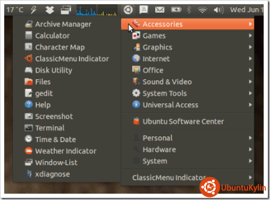
Task: Click the Games playing cards icon
Action: point(136,36)
